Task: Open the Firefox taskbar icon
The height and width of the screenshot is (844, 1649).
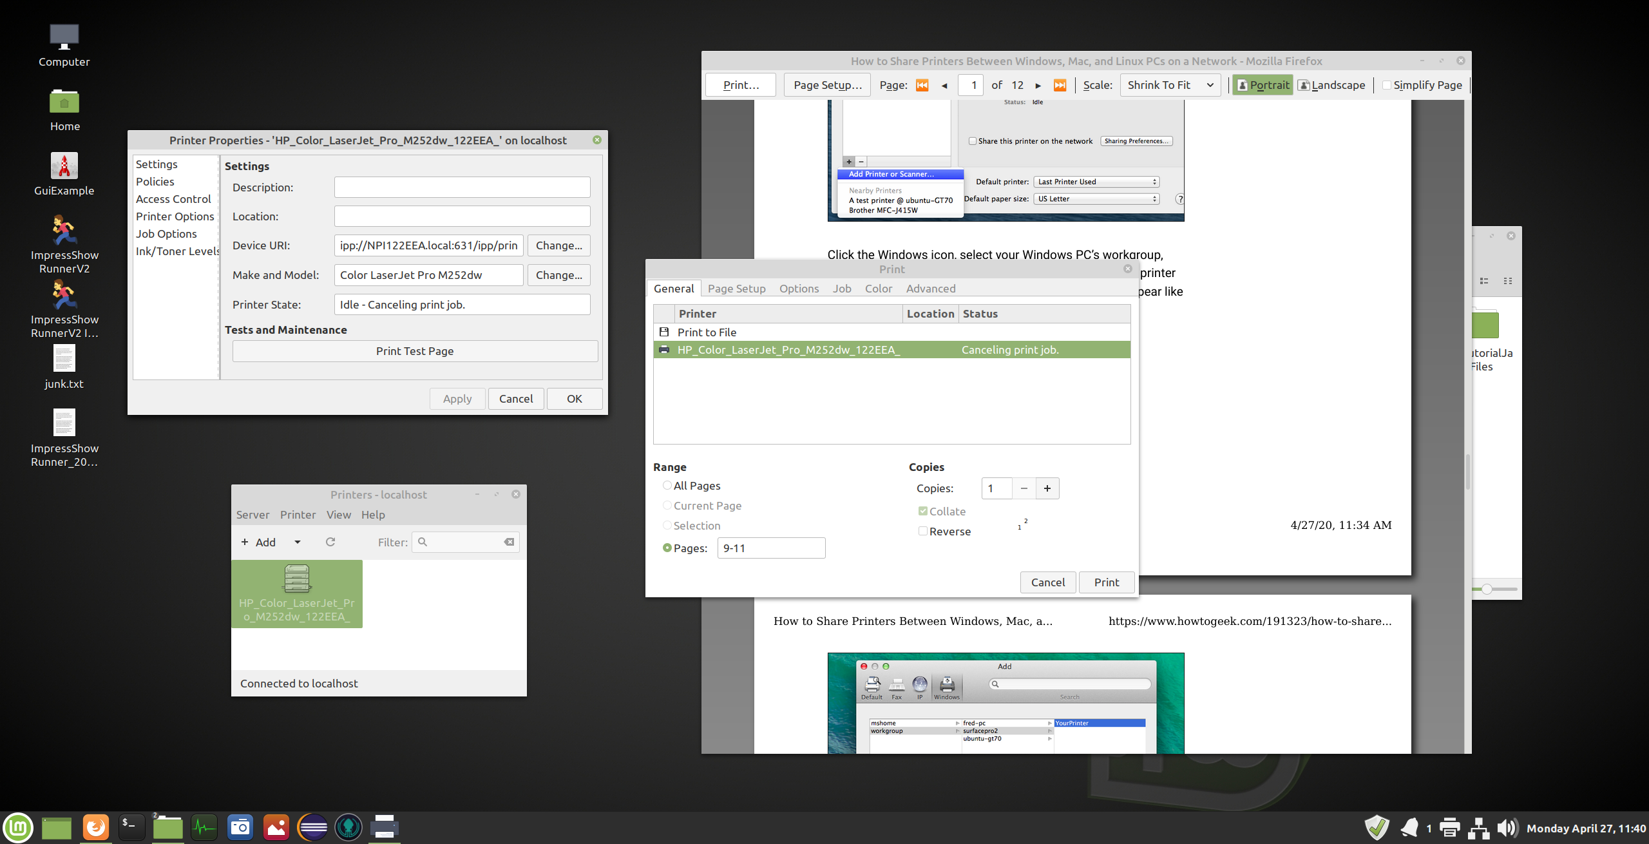Action: click(x=96, y=827)
